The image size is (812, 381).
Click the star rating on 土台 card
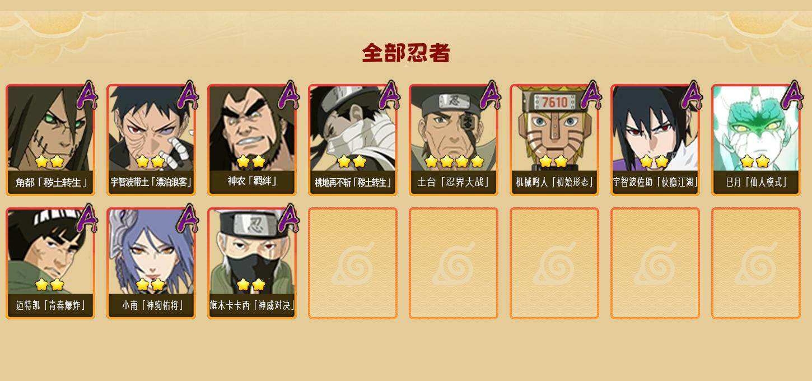pyautogui.click(x=454, y=162)
